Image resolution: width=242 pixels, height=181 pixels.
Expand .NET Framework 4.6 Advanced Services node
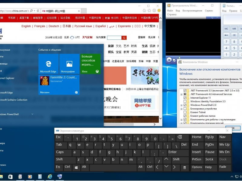[x=181, y=94]
